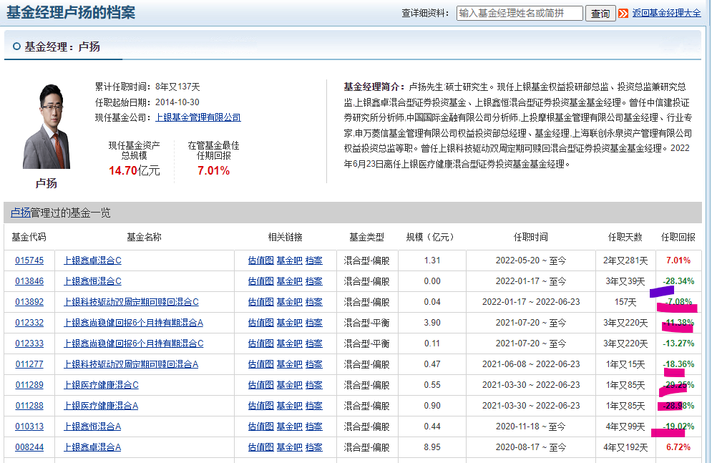Click 卢扬's portrait photo
This screenshot has height=463, width=712.
(x=47, y=126)
